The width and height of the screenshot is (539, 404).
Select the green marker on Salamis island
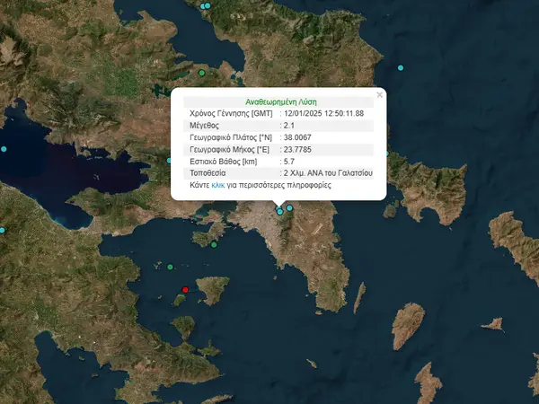215,243
